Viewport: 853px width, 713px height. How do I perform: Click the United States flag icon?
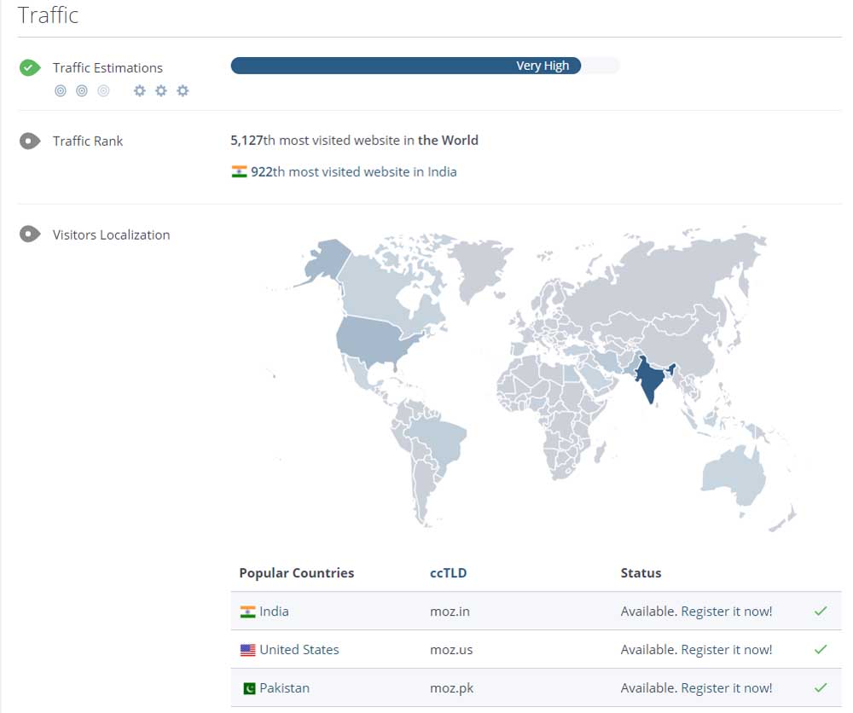point(247,650)
